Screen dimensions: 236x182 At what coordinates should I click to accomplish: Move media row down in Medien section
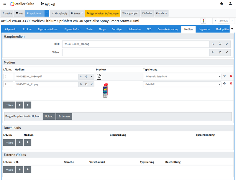27,105
